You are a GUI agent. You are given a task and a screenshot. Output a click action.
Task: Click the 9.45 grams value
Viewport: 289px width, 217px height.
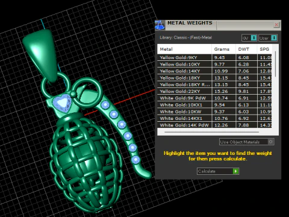coord(219,58)
